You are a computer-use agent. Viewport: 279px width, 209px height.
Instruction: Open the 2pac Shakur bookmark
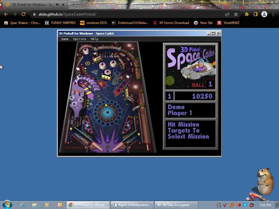(22, 23)
